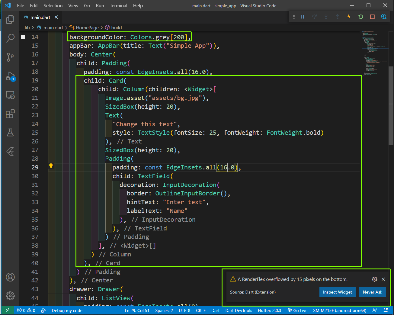The image size is (394, 315).
Task: Select device SM M215F (android-arm64)
Action: tap(340, 310)
